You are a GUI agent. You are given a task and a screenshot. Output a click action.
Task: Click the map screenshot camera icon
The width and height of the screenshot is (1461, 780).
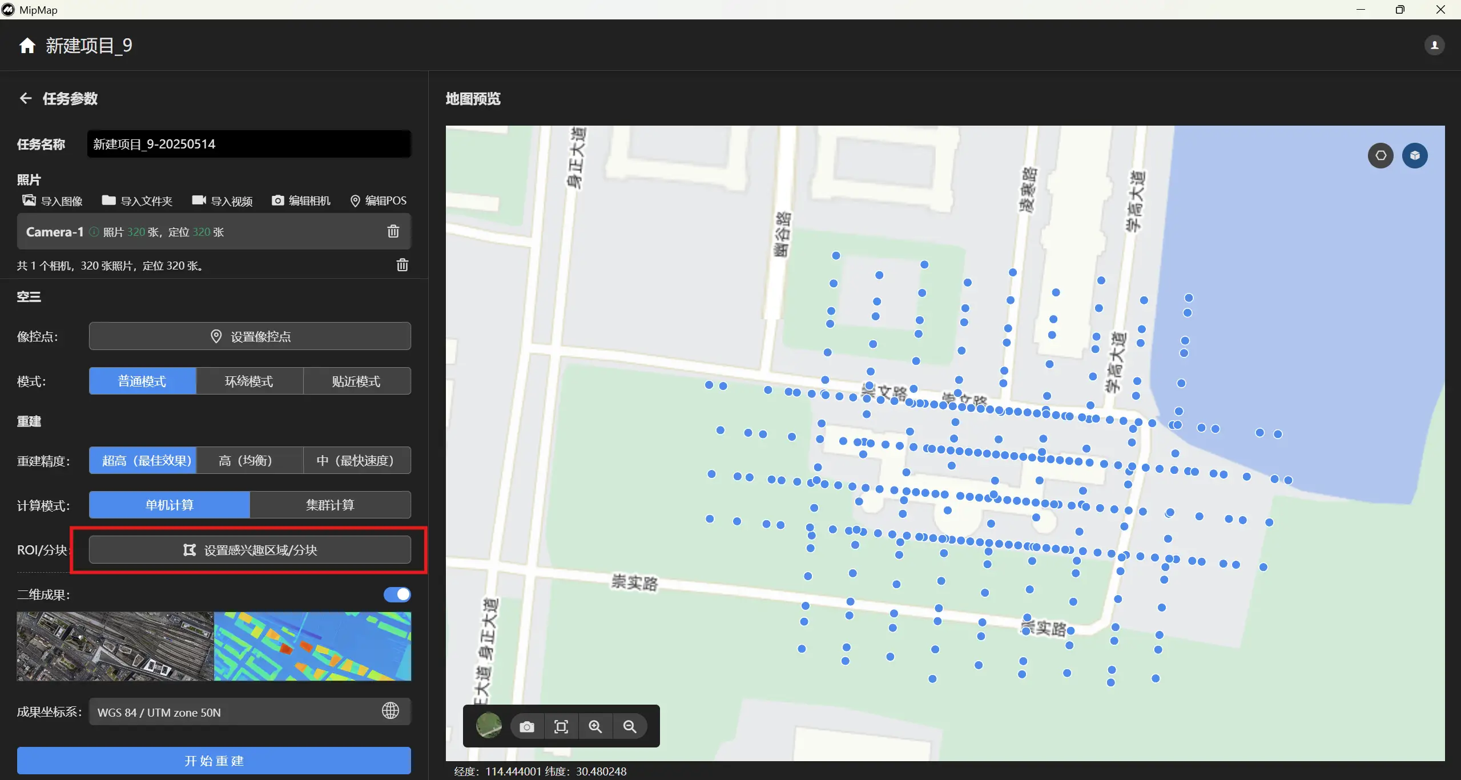527,726
